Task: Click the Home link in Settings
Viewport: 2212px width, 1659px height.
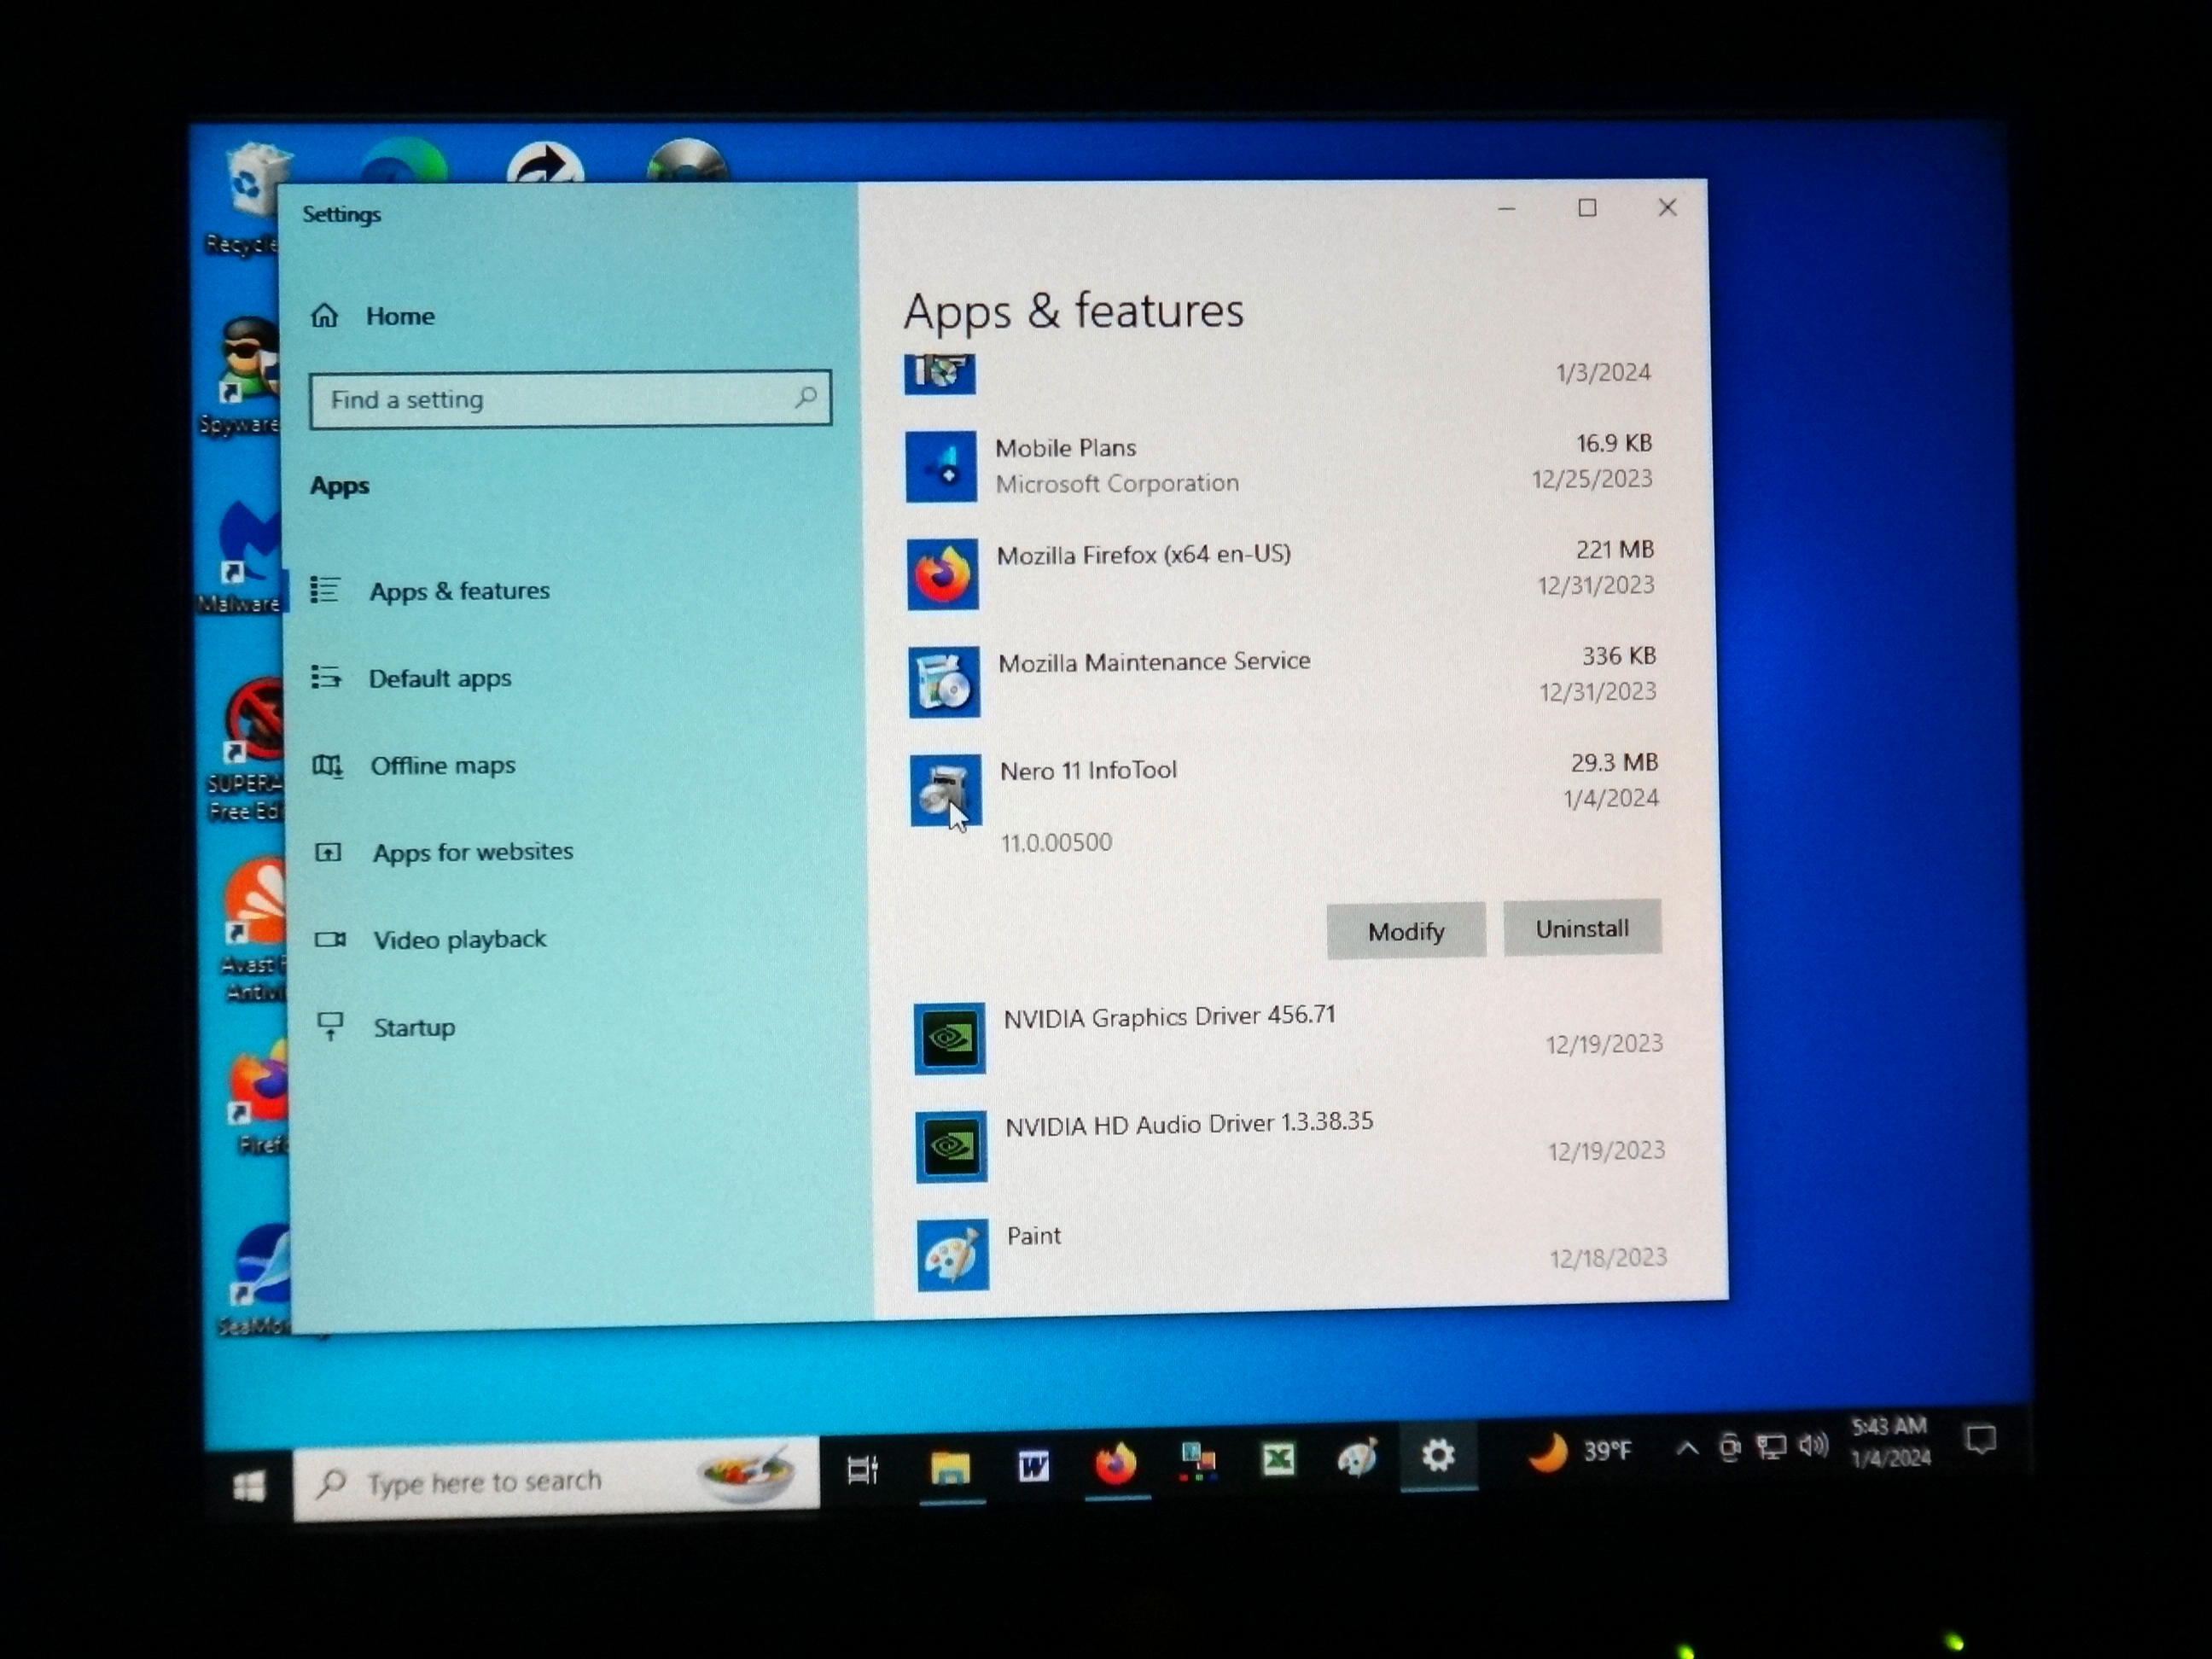Action: pyautogui.click(x=400, y=316)
